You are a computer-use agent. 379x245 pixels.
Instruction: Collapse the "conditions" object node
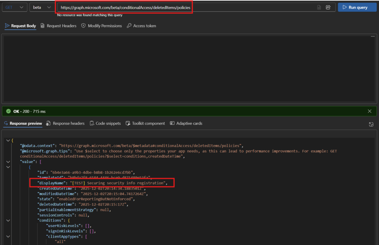point(8,220)
